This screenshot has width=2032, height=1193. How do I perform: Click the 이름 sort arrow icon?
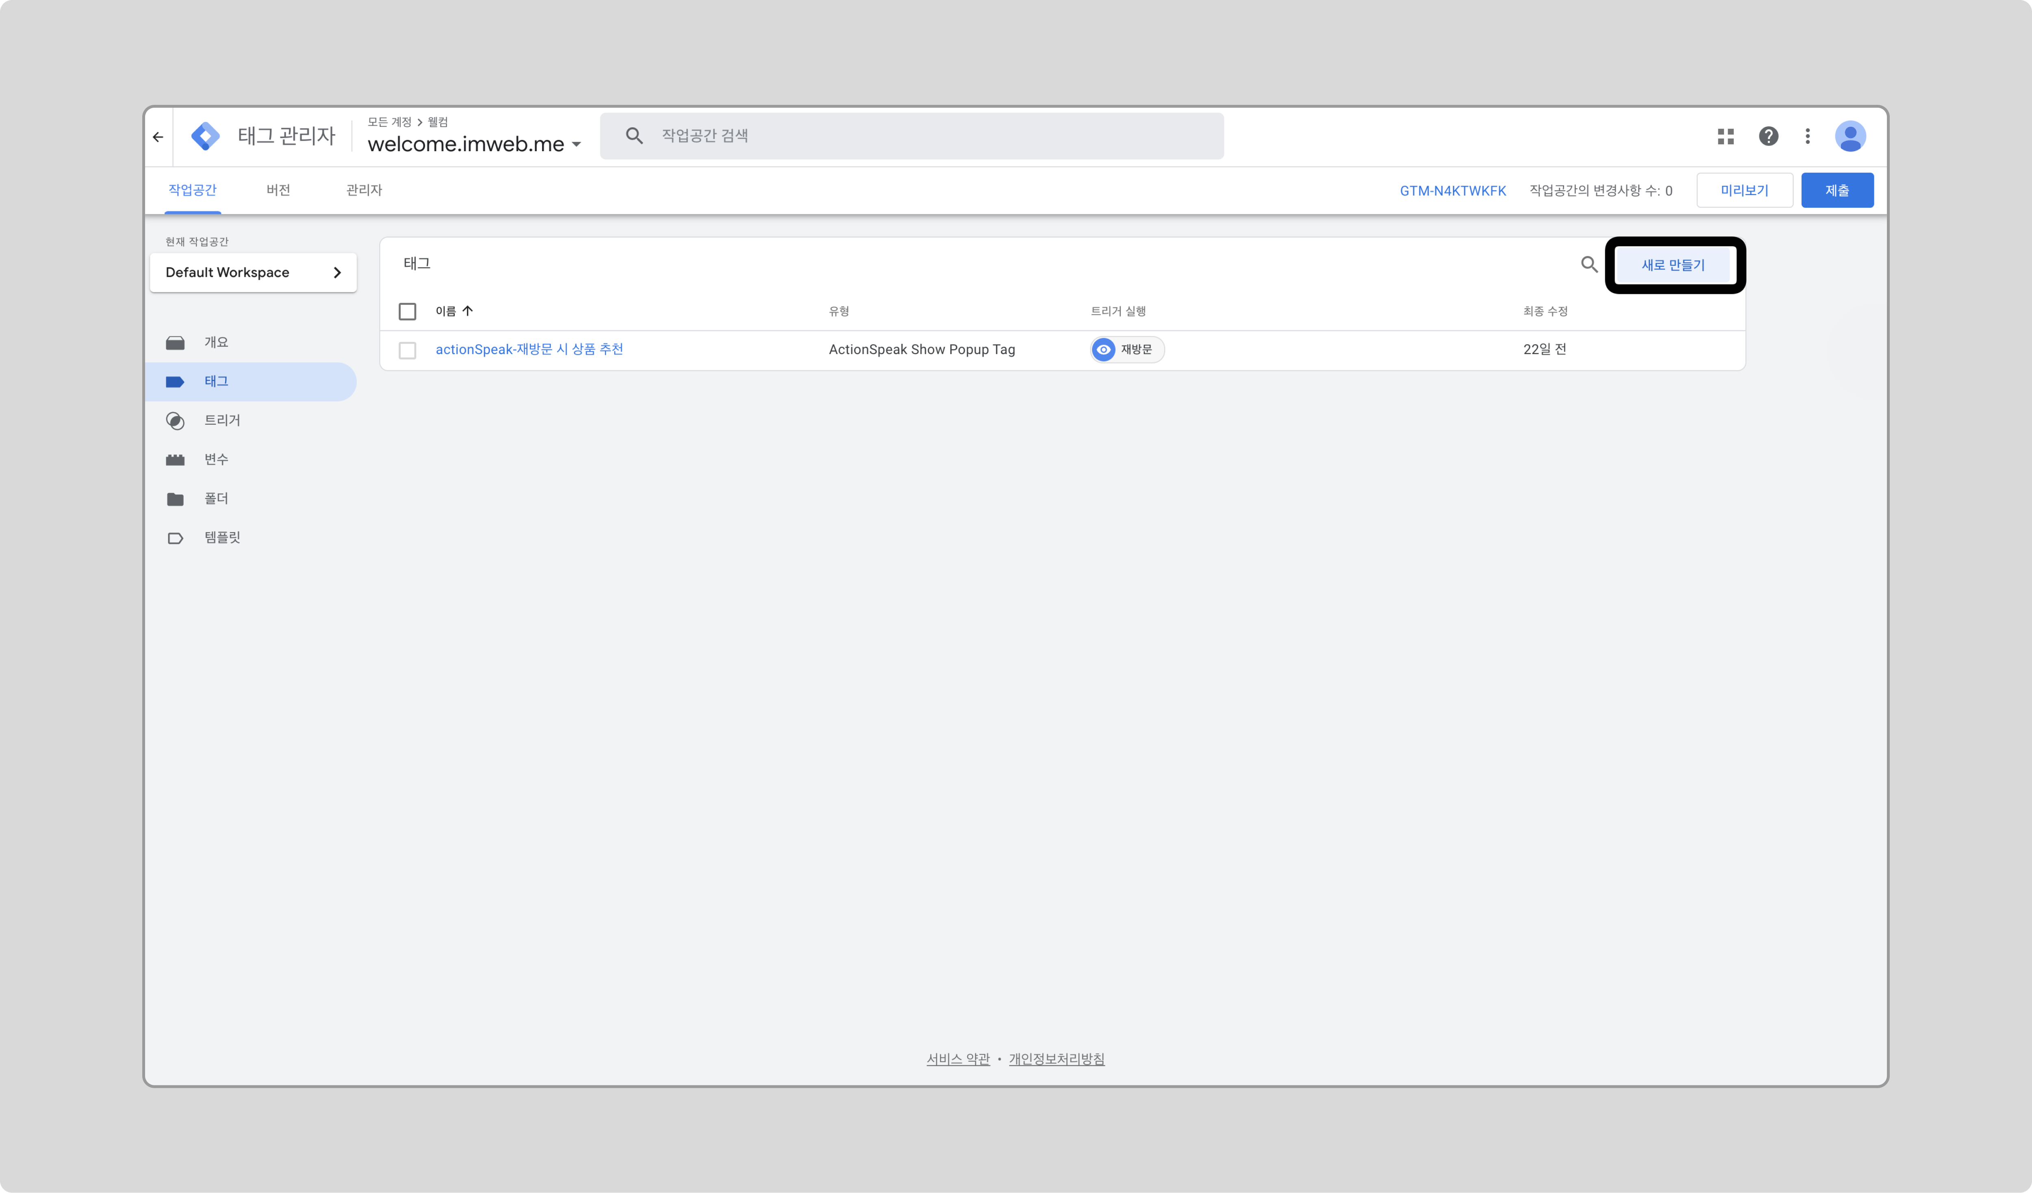coord(468,311)
